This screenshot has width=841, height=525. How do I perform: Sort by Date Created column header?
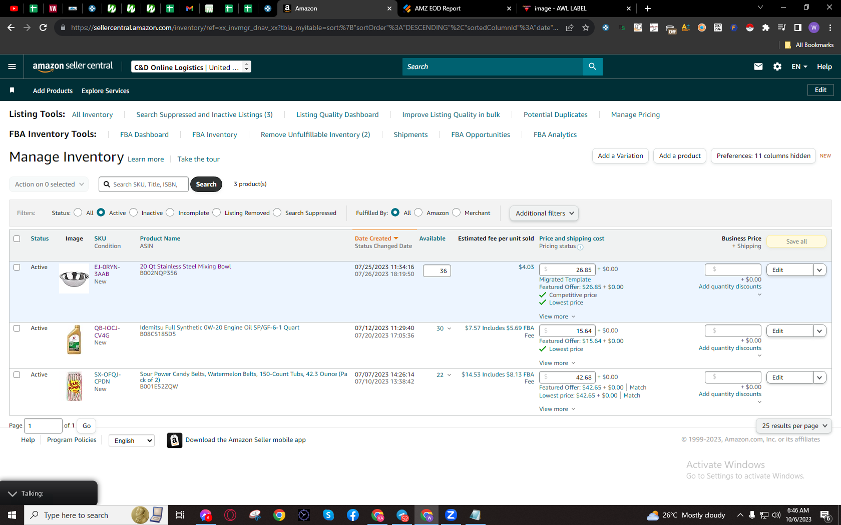pos(376,238)
